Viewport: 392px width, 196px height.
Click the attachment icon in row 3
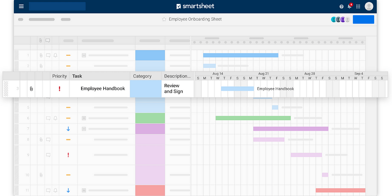[x=31, y=89]
